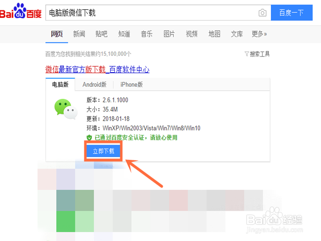The height and width of the screenshot is (241, 321).
Task: Toggle to the 贴吧 results view
Action: [x=102, y=34]
